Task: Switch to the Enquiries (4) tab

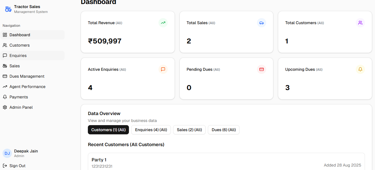Action: (x=151, y=130)
